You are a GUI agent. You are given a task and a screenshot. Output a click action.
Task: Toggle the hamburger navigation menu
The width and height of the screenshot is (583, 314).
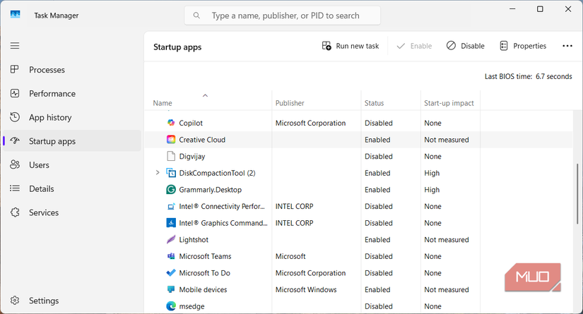(15, 46)
